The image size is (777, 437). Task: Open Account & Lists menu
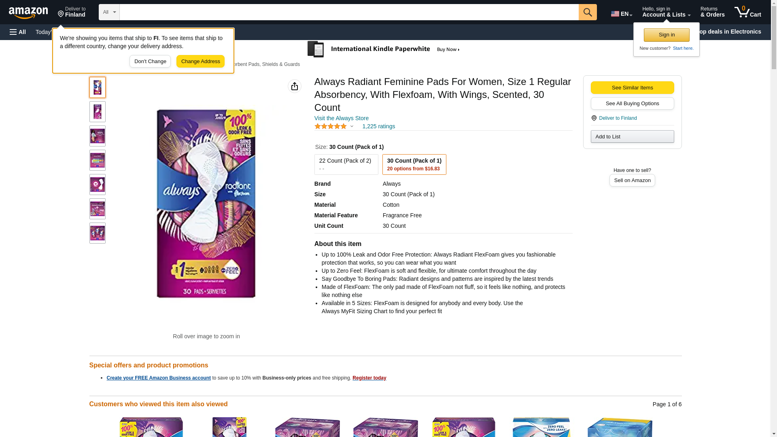click(666, 12)
